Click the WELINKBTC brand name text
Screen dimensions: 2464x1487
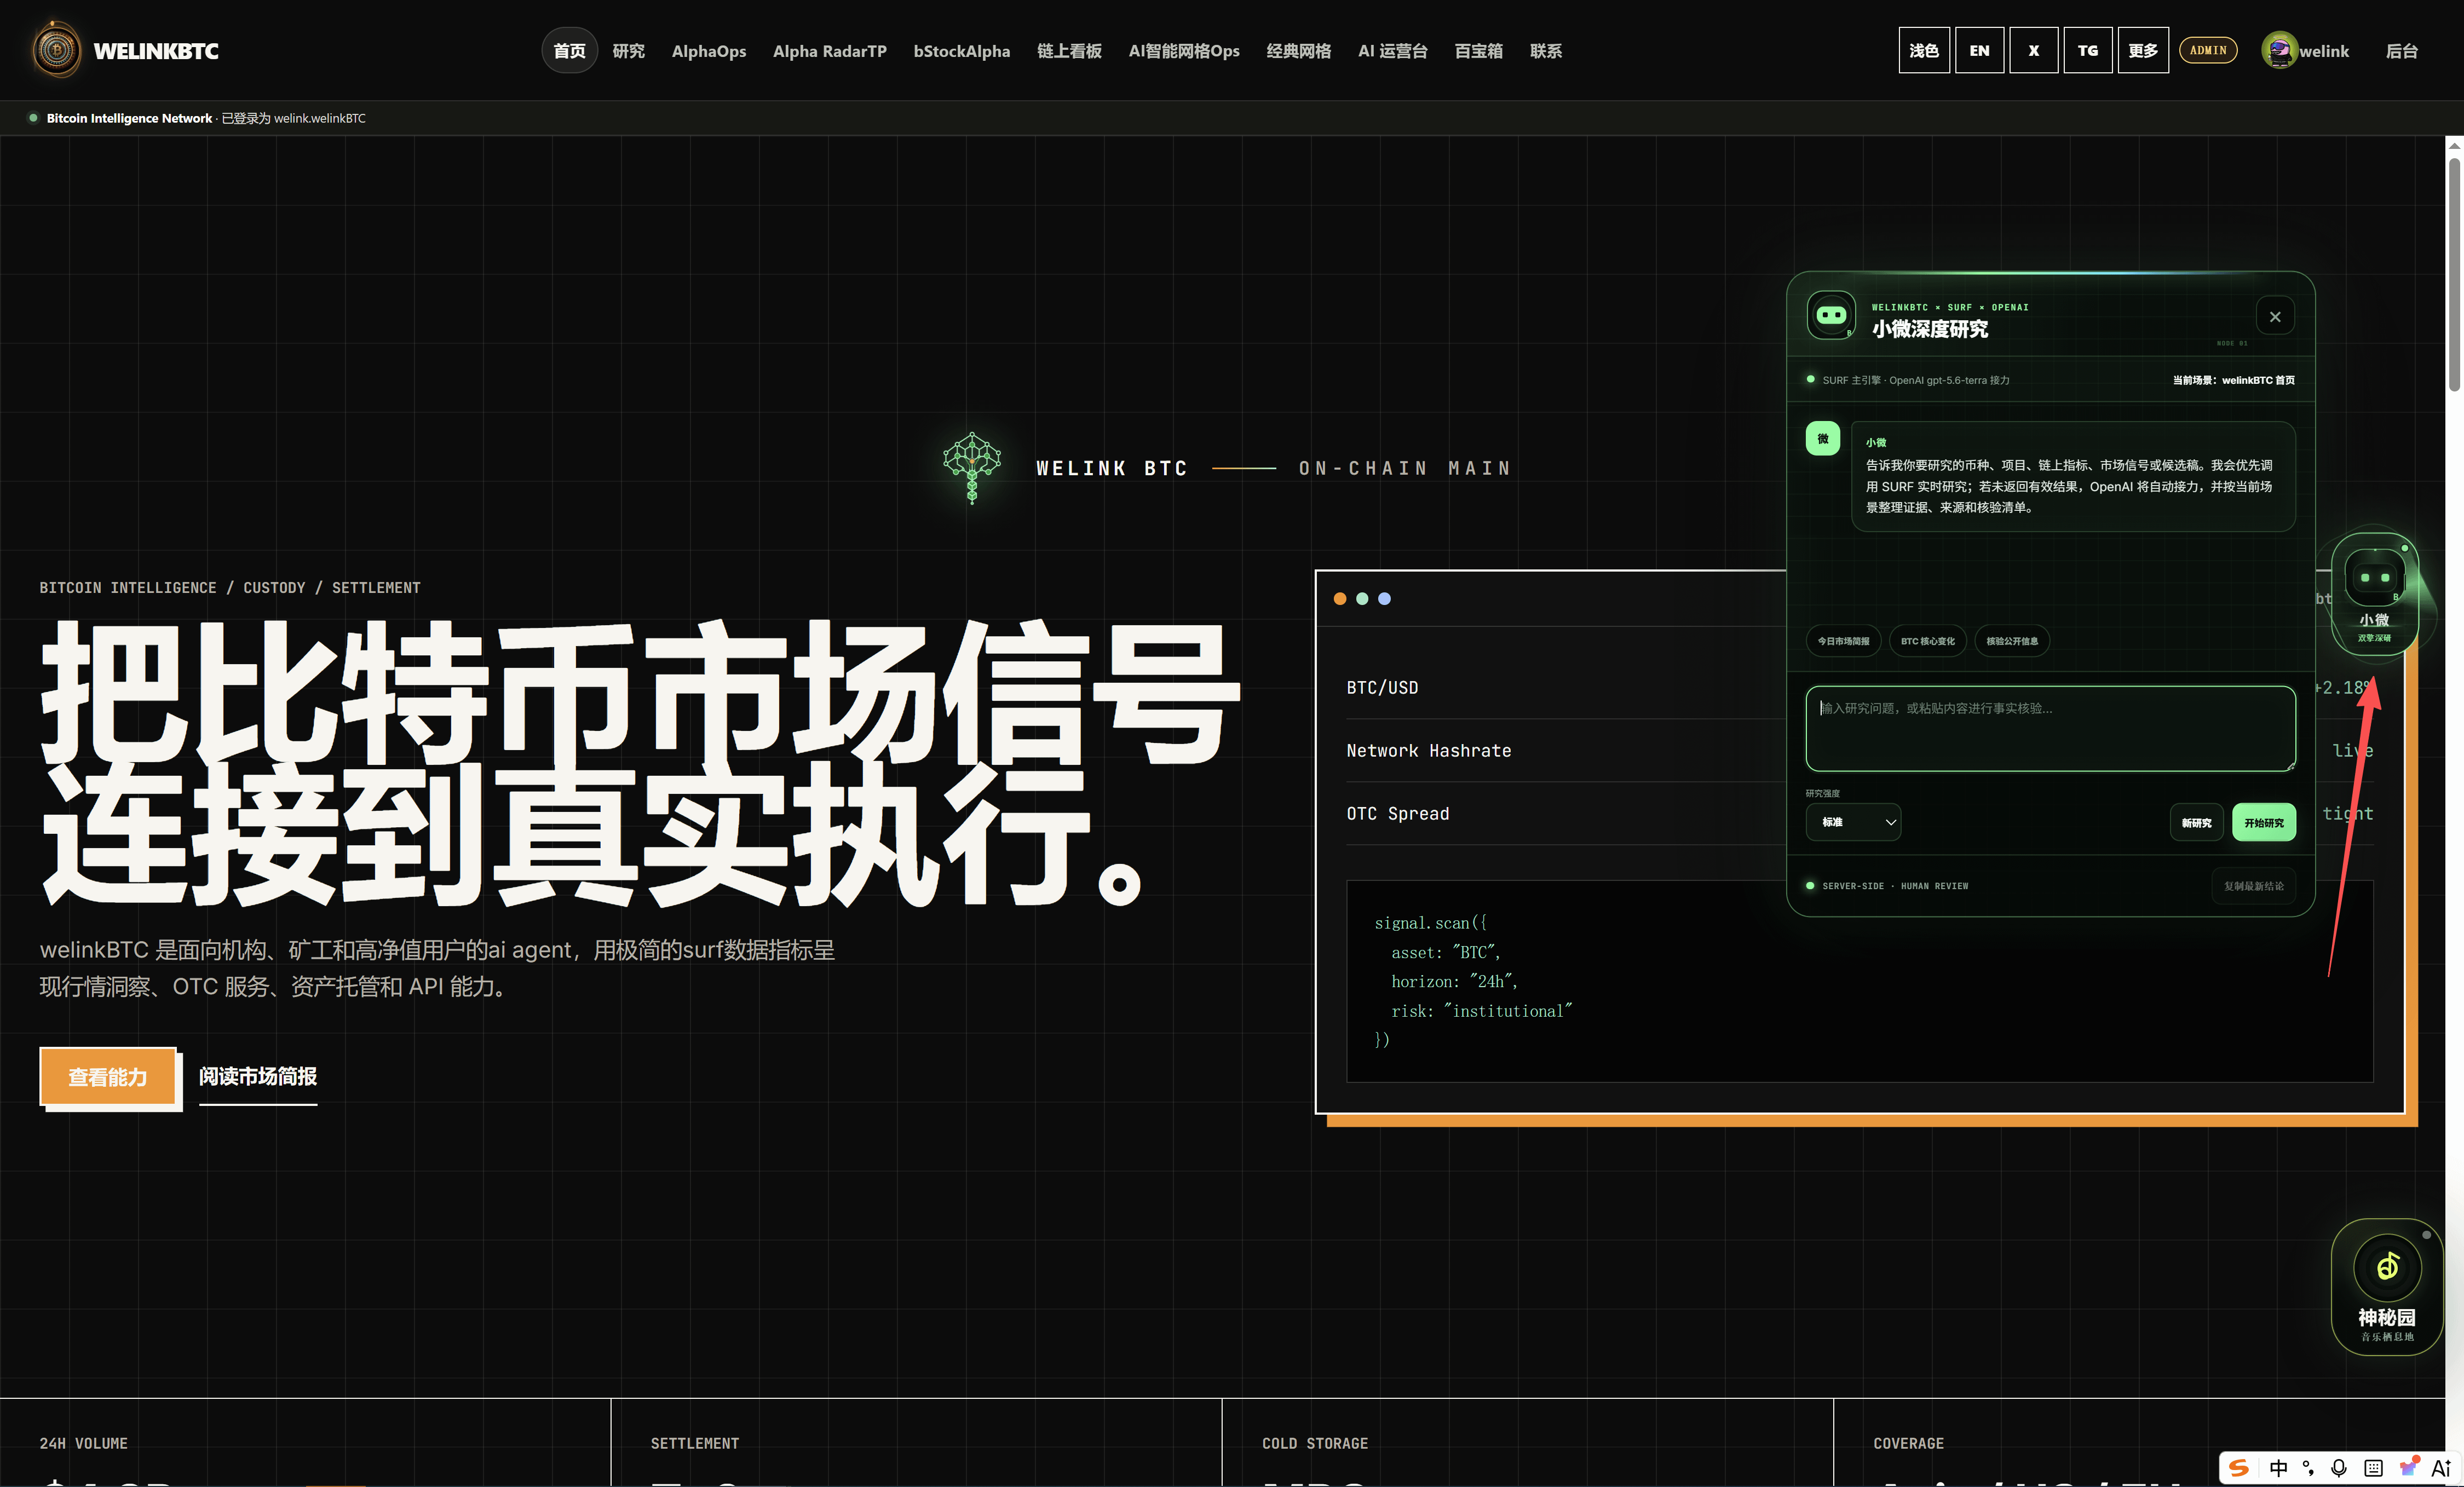click(156, 51)
